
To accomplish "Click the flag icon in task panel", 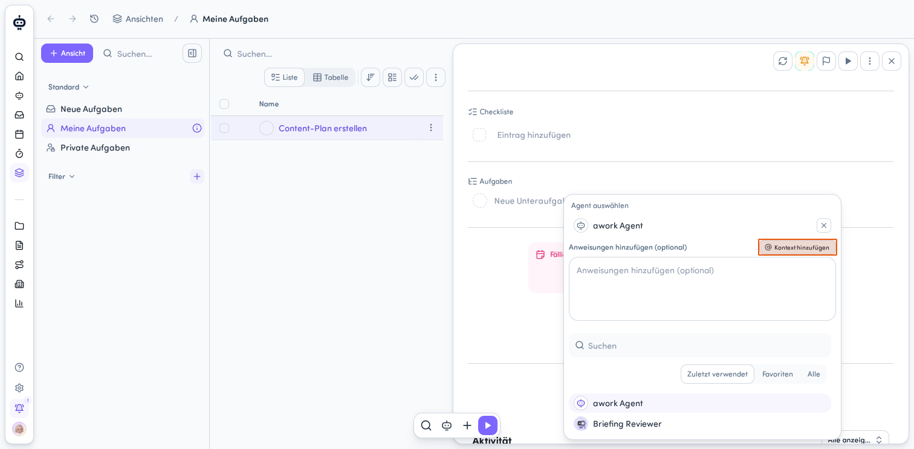I will [x=826, y=61].
